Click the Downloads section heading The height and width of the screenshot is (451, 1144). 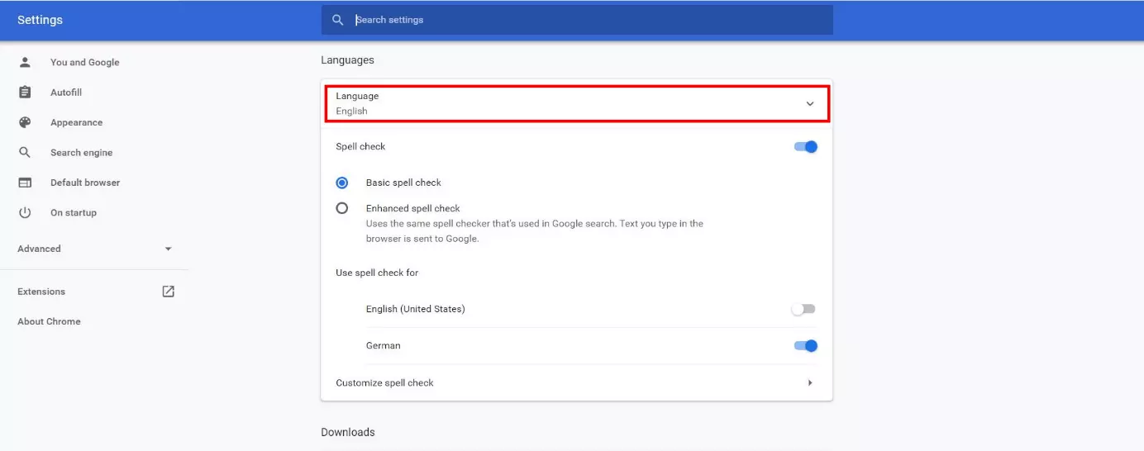click(x=347, y=432)
